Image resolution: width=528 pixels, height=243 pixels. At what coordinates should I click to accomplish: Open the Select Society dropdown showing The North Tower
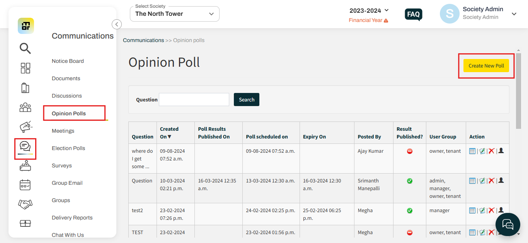(x=174, y=13)
